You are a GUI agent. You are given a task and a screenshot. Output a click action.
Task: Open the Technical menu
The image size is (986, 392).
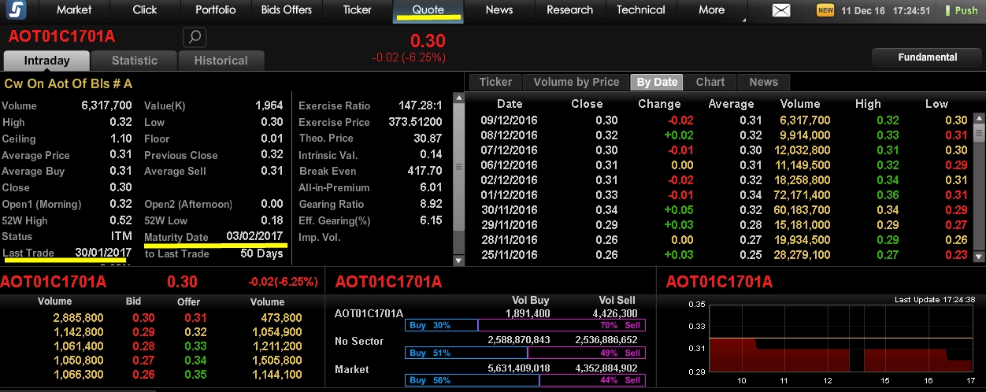641,10
